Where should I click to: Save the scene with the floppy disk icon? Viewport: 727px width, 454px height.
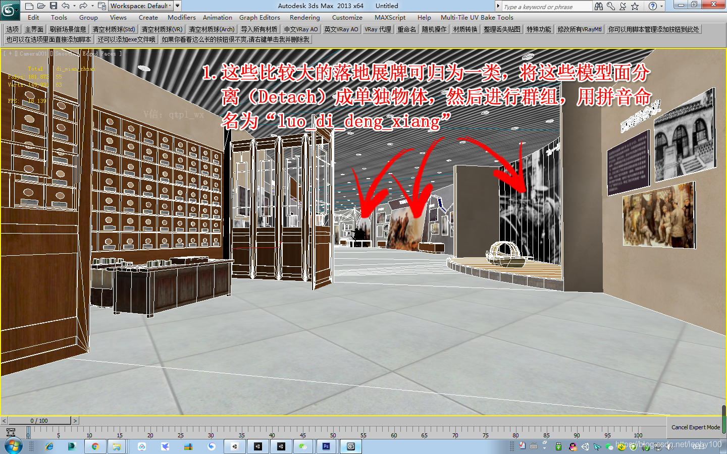[54, 6]
